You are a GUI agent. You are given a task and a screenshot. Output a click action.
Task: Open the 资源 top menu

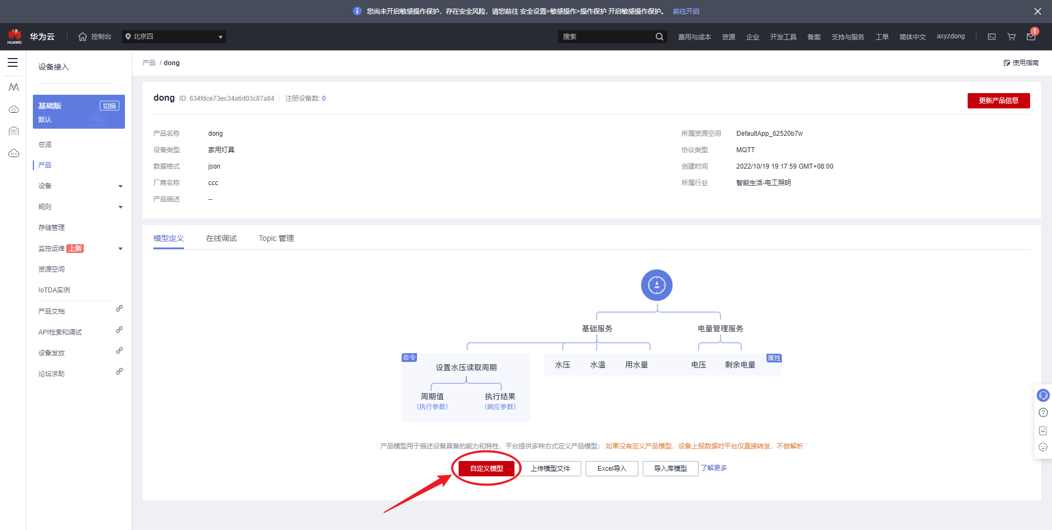click(x=728, y=37)
